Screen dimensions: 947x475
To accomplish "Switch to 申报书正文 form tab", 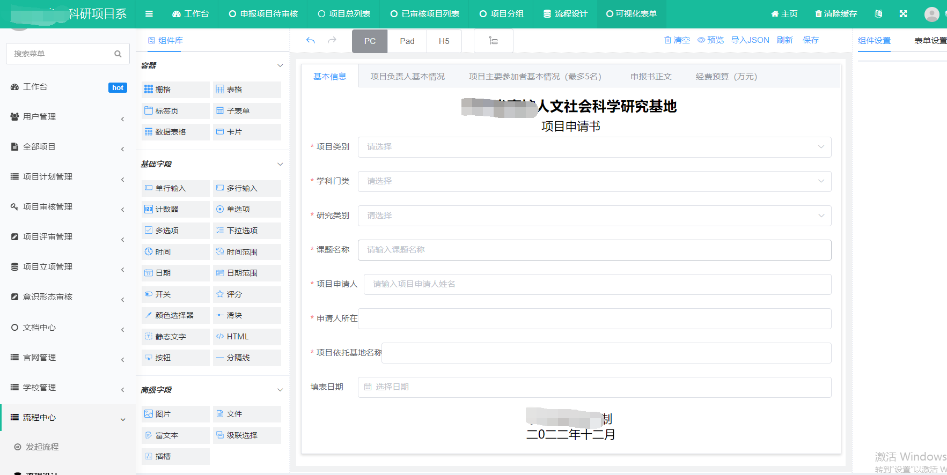I will tap(651, 77).
